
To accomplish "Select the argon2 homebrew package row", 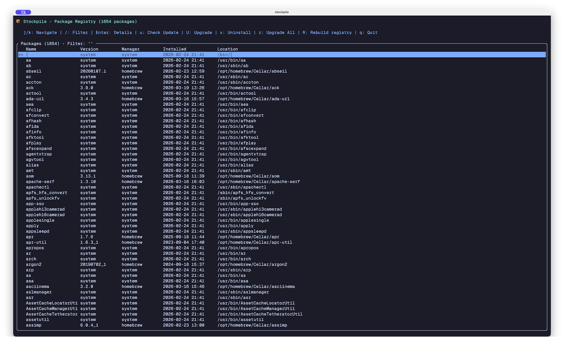I will pos(141,264).
